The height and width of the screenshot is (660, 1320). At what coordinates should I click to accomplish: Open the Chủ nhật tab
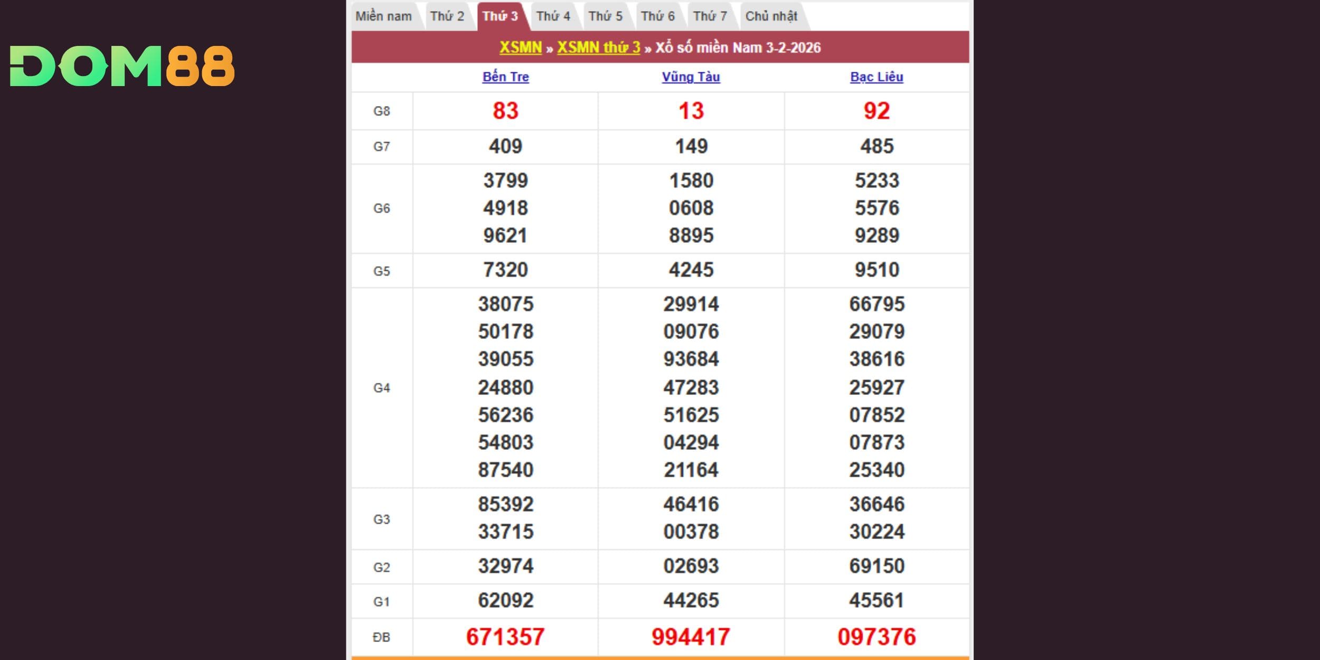pyautogui.click(x=771, y=16)
